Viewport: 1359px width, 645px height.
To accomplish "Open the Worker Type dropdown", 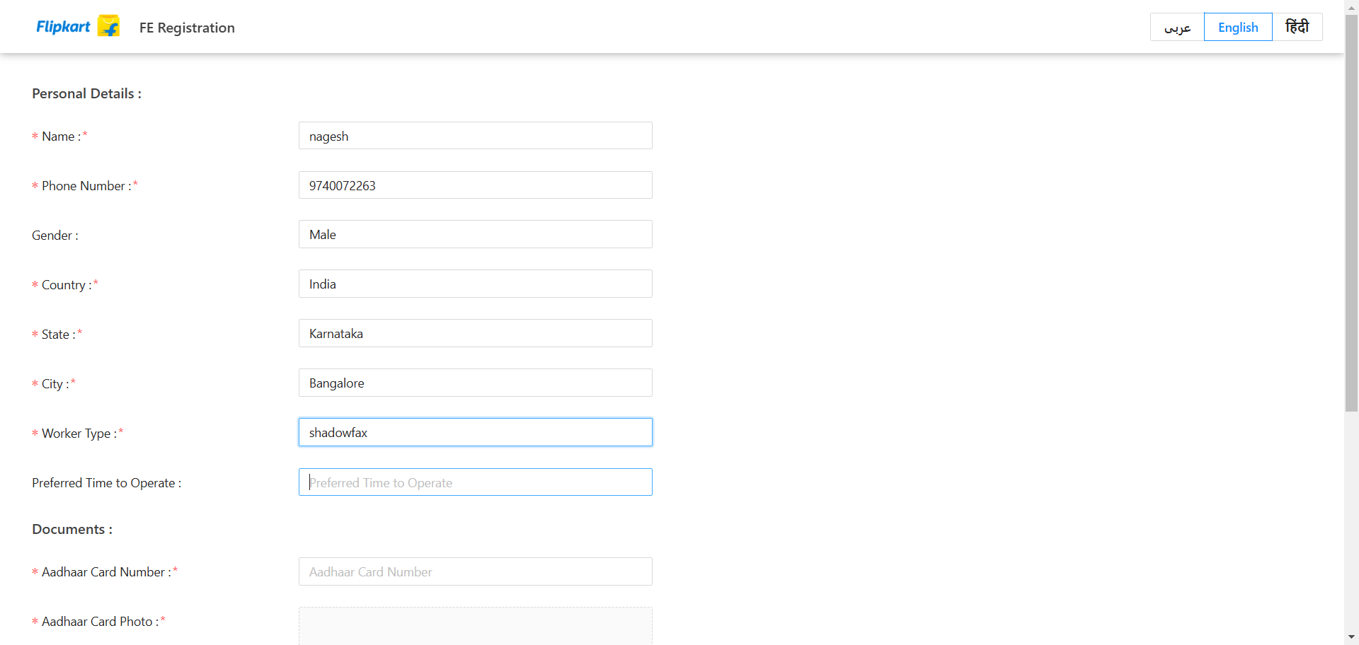I will [475, 433].
